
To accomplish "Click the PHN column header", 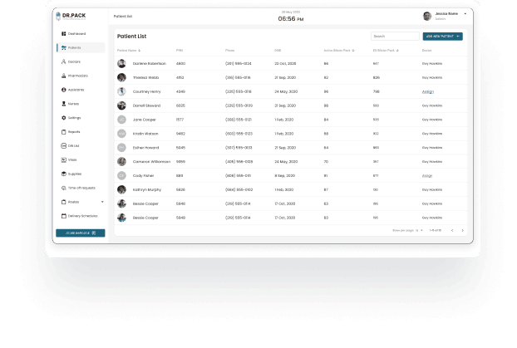I will [x=180, y=51].
